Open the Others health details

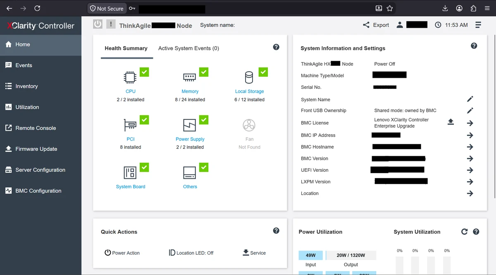coord(190,187)
